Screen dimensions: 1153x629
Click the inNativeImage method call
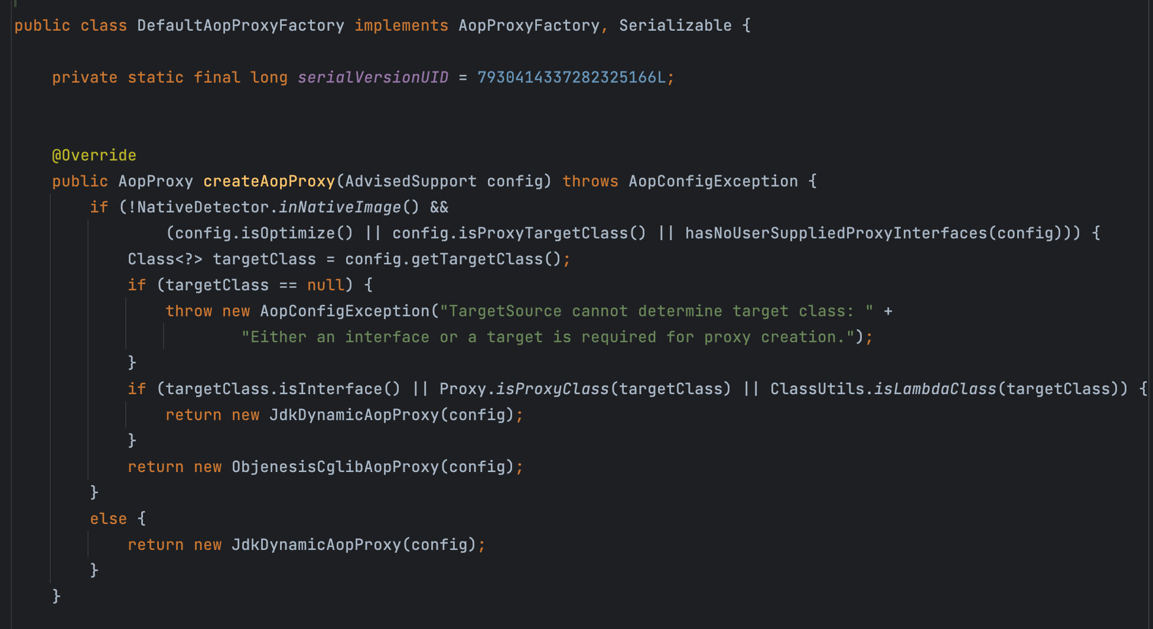pos(340,207)
